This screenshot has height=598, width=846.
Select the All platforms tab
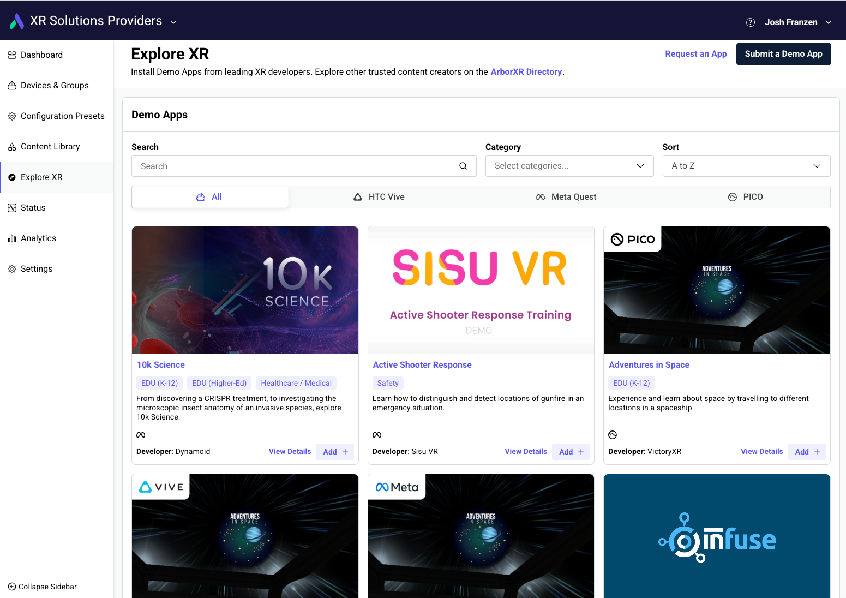(210, 197)
